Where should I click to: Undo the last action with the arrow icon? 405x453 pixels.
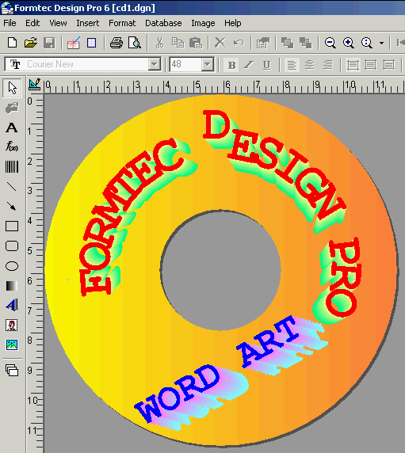[x=239, y=43]
